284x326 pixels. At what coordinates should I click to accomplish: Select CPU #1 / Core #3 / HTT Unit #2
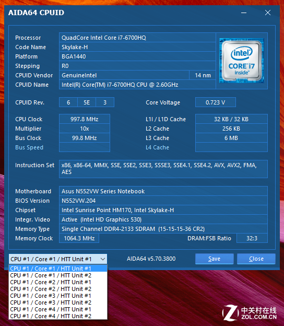coord(58,302)
